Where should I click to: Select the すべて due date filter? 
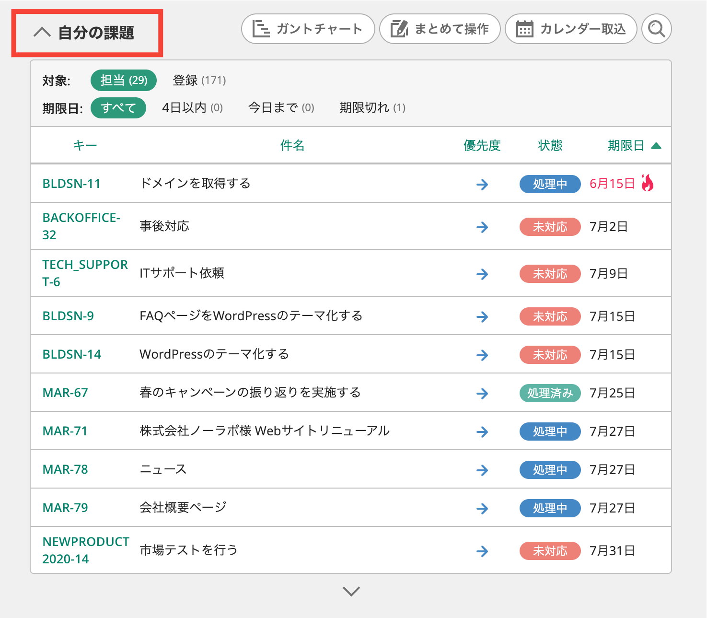pos(118,108)
